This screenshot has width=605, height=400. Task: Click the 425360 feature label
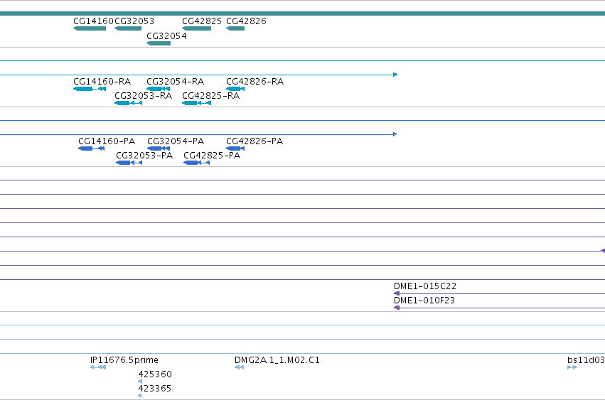click(155, 374)
